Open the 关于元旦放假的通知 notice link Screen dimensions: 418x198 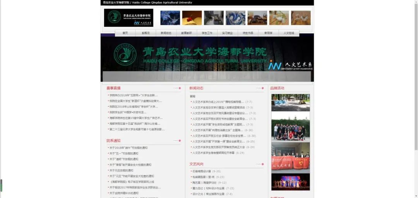pos(121,170)
